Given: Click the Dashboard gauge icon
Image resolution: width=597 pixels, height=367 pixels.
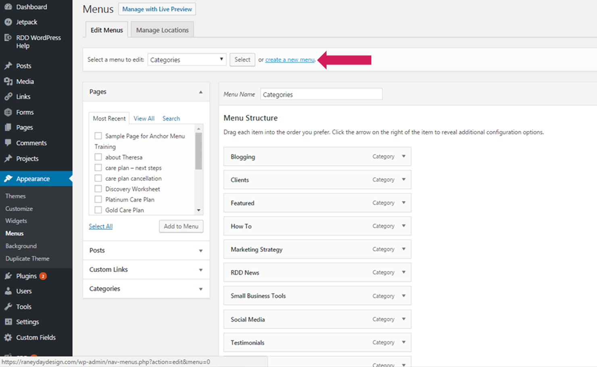Looking at the screenshot, I should click(8, 7).
